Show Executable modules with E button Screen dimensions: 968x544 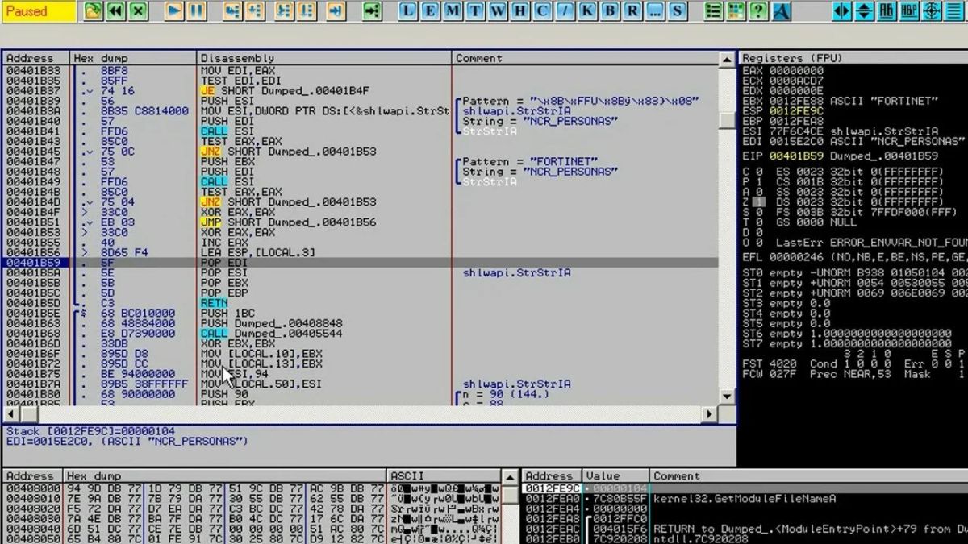click(x=432, y=11)
